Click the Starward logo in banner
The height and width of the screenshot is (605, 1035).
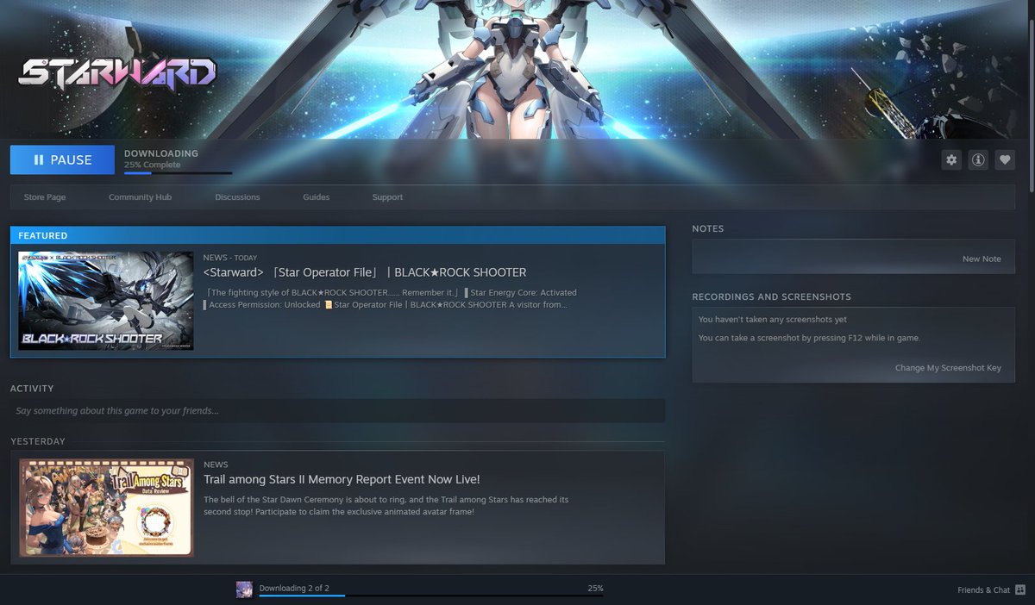pyautogui.click(x=117, y=73)
